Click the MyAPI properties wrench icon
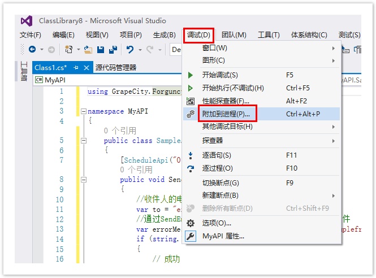376x278 pixels. (x=191, y=237)
